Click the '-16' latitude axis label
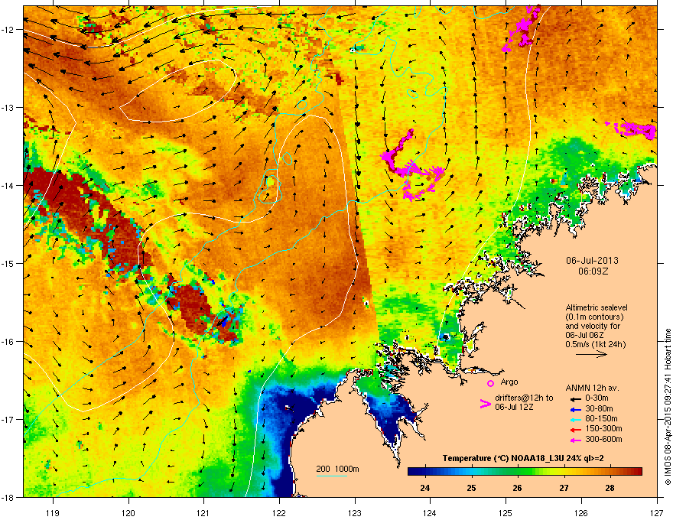The width and height of the screenshot is (673, 520). (8, 342)
